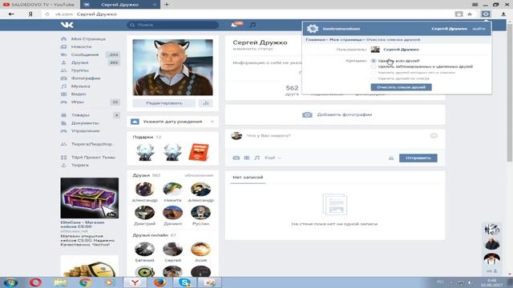This screenshot has height=288, width=513.
Task: Open friend Никита's avatar
Action: click(x=172, y=189)
